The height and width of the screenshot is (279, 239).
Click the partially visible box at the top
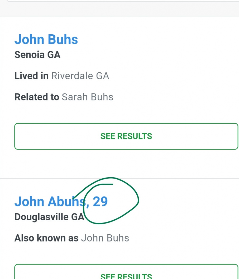(123, 1)
